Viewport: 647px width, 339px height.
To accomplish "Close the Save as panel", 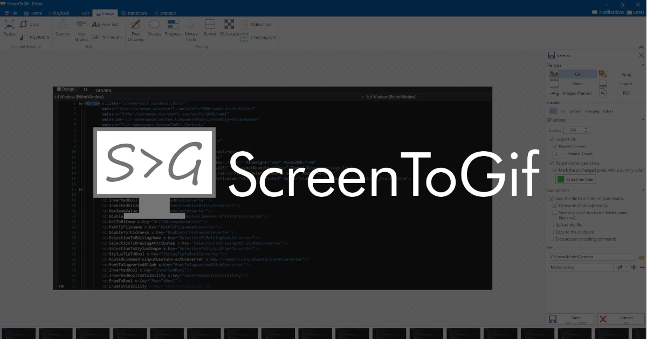I will click(641, 55).
